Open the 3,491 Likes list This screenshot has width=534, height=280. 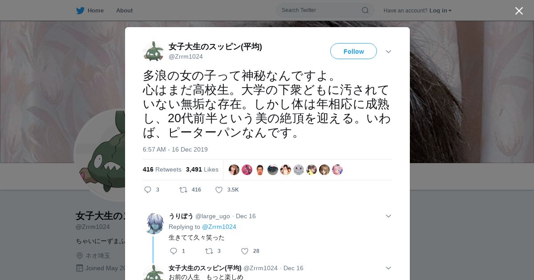(202, 169)
